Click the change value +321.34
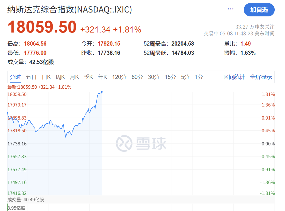Image resolution: width=285 pixels, height=211 pixels. click(x=95, y=29)
